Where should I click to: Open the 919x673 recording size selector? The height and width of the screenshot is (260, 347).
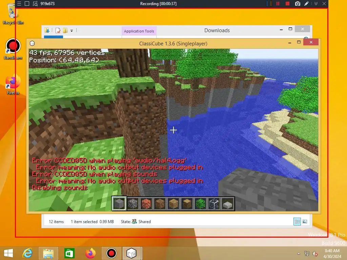coord(47,3)
